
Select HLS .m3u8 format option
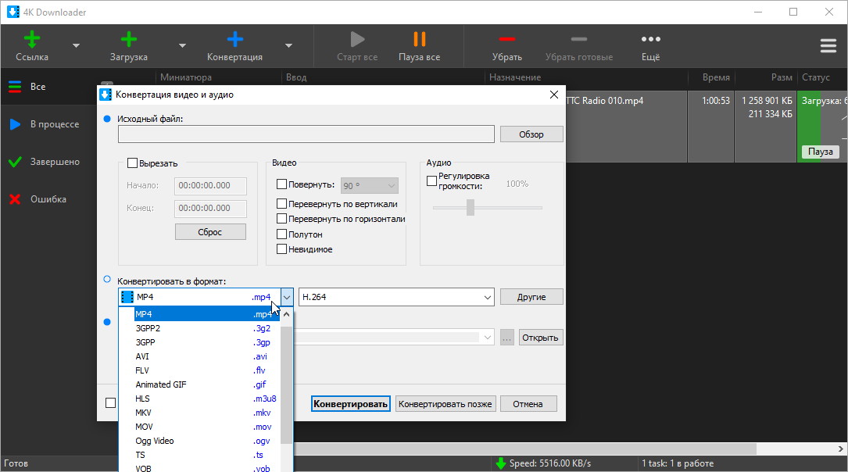(206, 399)
